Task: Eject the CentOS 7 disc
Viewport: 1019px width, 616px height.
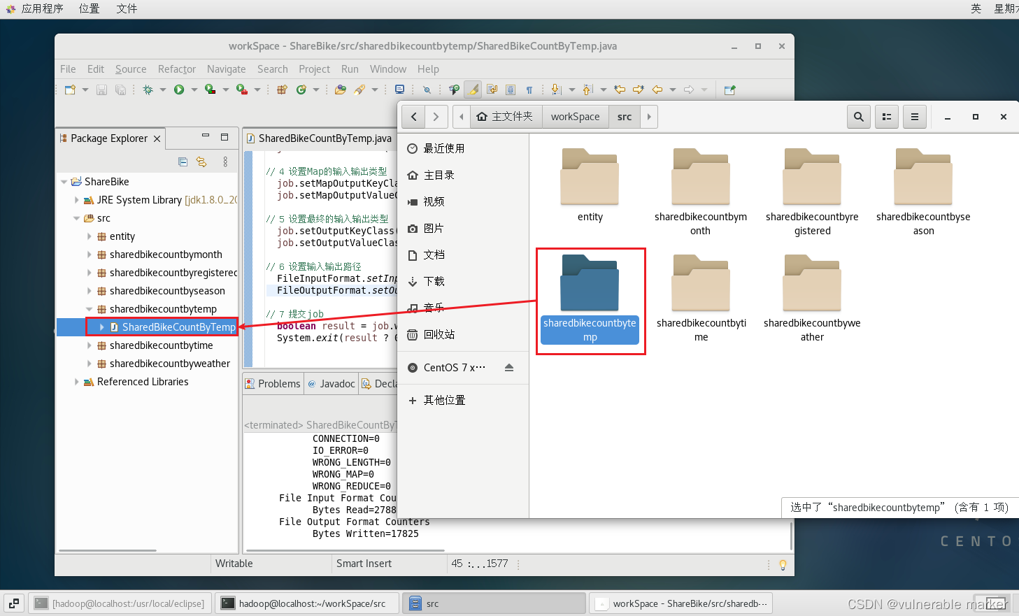Action: coord(509,368)
